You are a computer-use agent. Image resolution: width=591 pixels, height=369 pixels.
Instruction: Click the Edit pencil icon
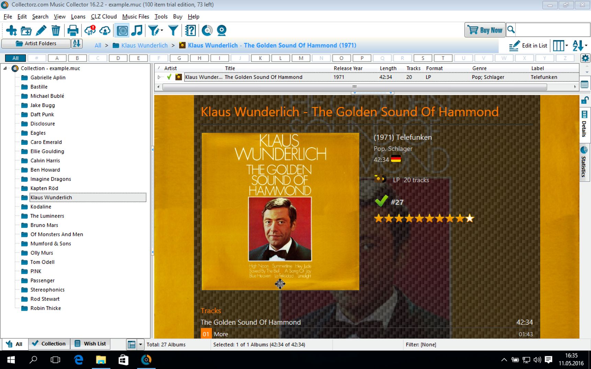41,31
